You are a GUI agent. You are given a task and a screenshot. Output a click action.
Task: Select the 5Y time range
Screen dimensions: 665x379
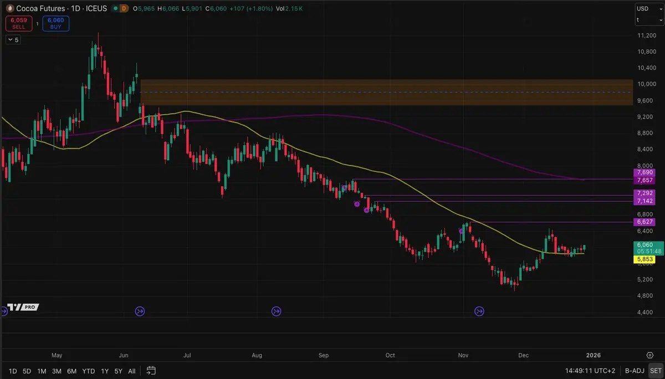118,371
